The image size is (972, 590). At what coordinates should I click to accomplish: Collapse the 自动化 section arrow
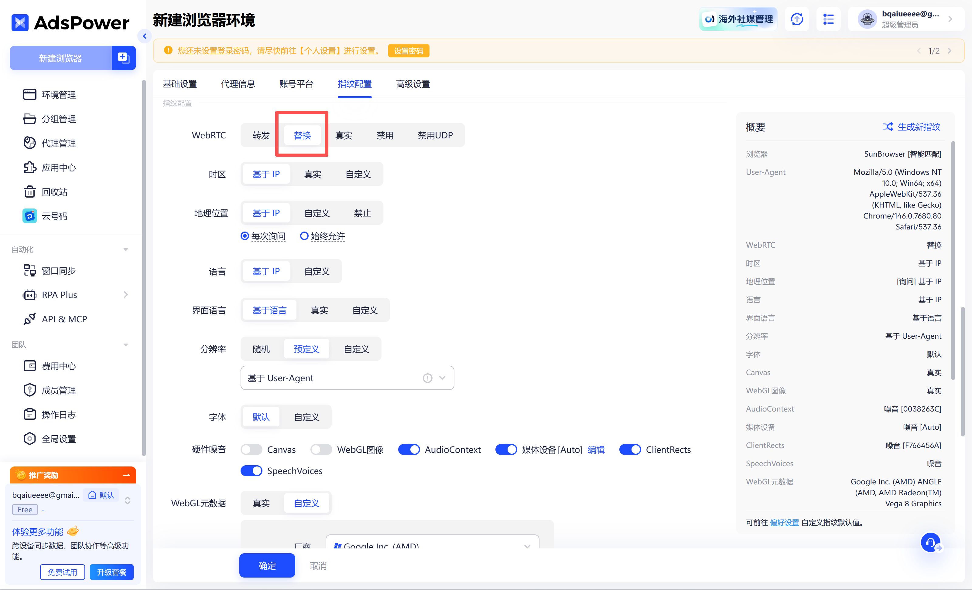tap(126, 249)
